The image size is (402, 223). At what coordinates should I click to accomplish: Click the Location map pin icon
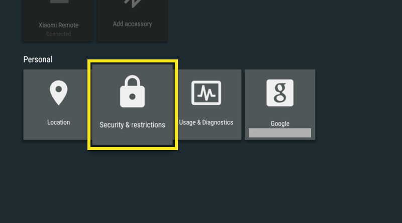[58, 93]
